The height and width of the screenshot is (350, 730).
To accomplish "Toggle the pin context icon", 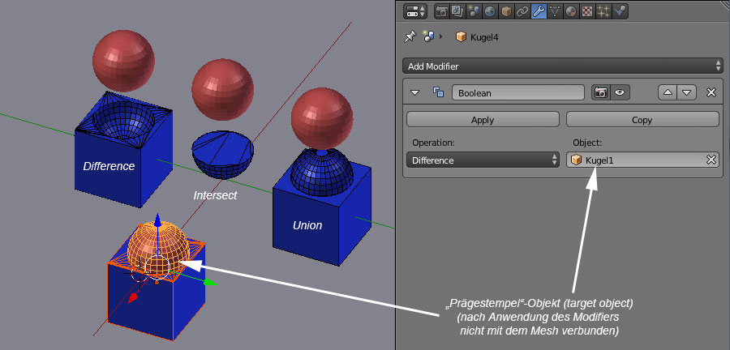I will [x=410, y=36].
